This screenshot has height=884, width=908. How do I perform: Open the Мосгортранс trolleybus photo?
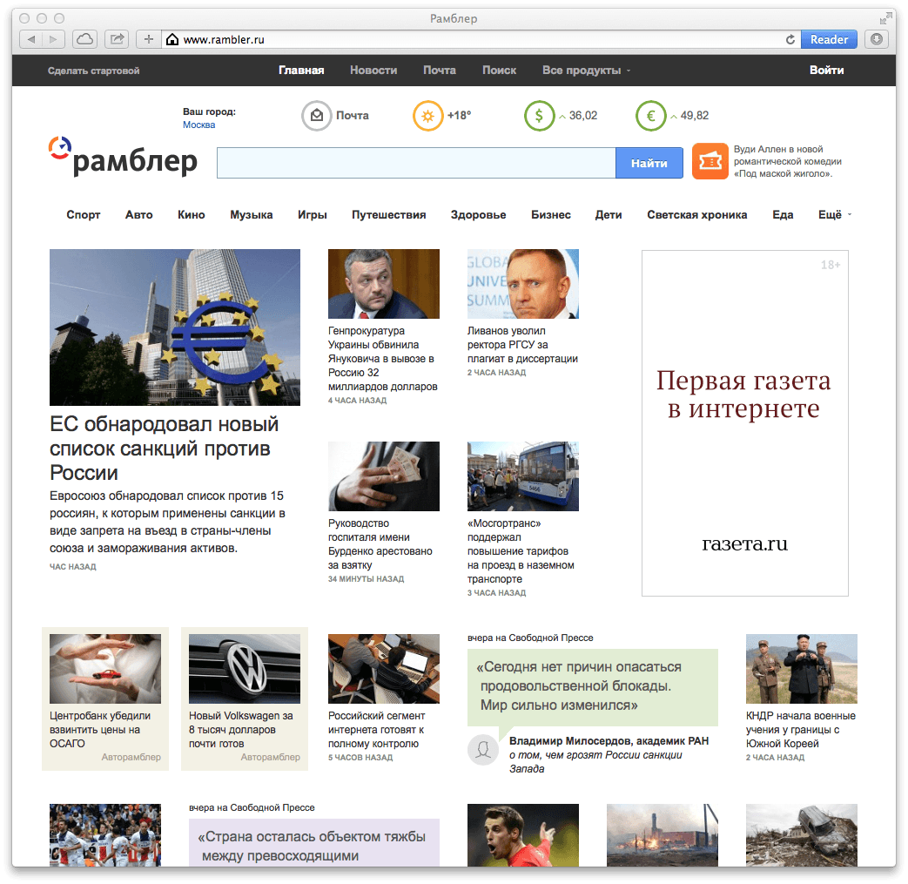pos(523,476)
